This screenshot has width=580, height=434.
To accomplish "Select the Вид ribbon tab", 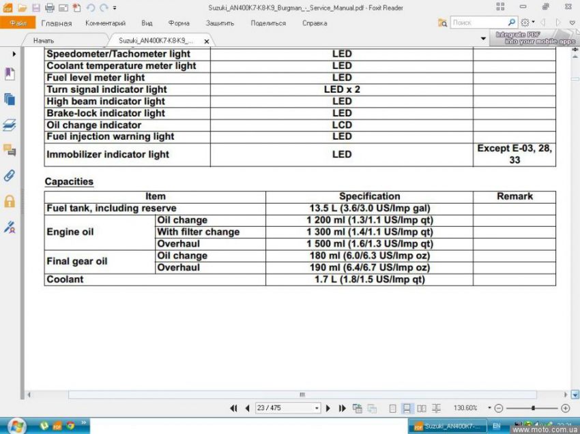I will 147,23.
